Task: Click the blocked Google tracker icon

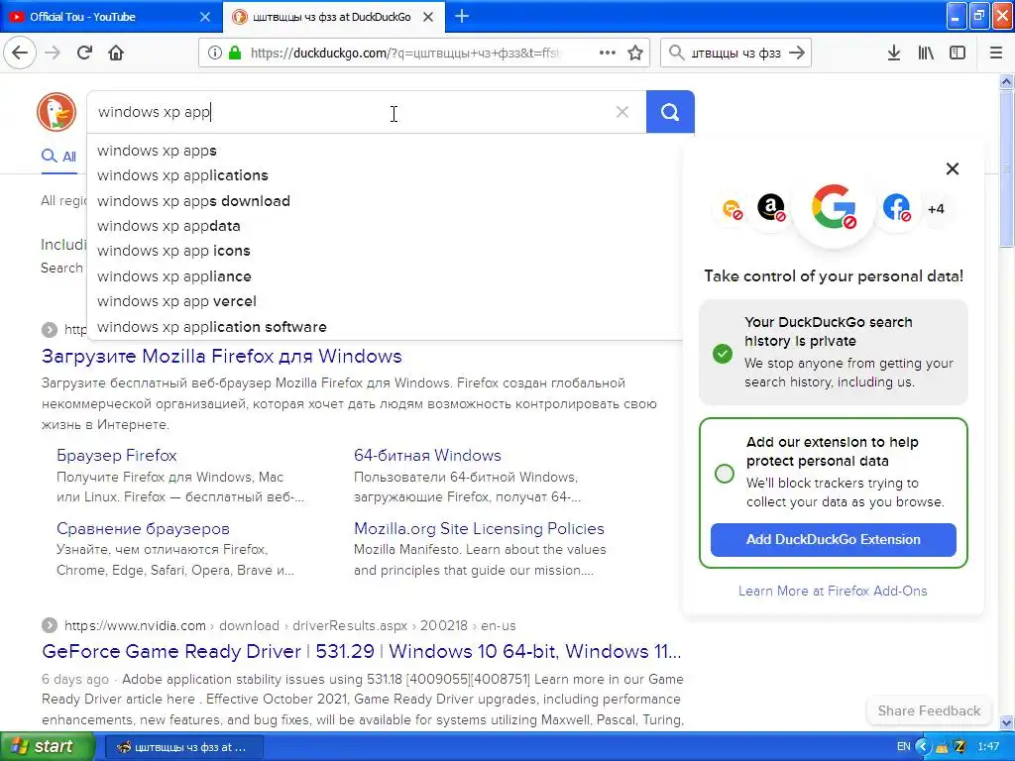Action: [x=834, y=207]
